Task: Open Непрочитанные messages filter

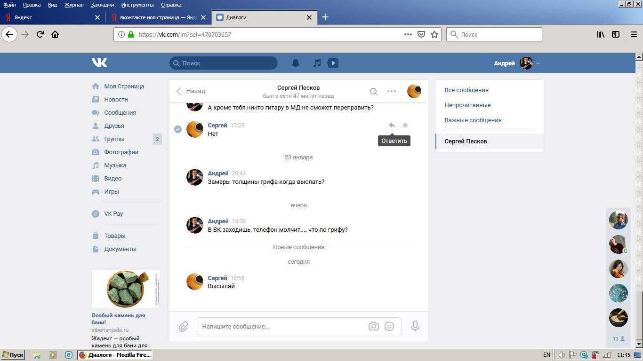Action: click(x=467, y=105)
